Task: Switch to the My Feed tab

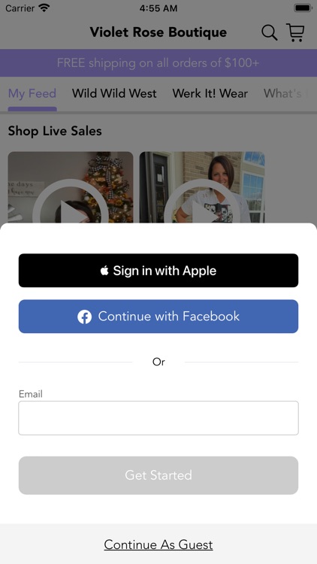Action: coord(32,93)
